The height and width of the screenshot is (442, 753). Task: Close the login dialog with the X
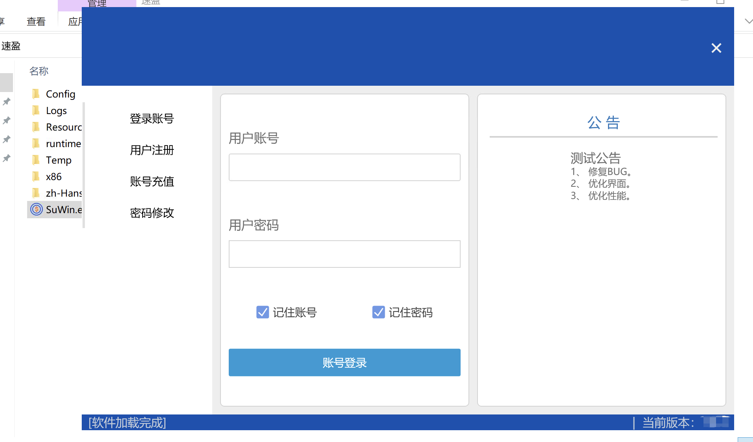point(716,48)
